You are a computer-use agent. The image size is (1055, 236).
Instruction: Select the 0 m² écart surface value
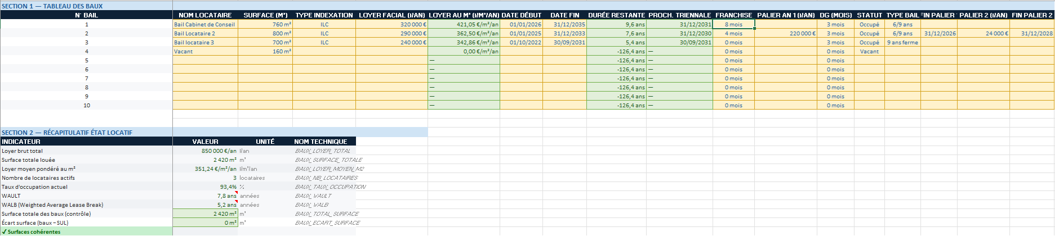pos(205,223)
